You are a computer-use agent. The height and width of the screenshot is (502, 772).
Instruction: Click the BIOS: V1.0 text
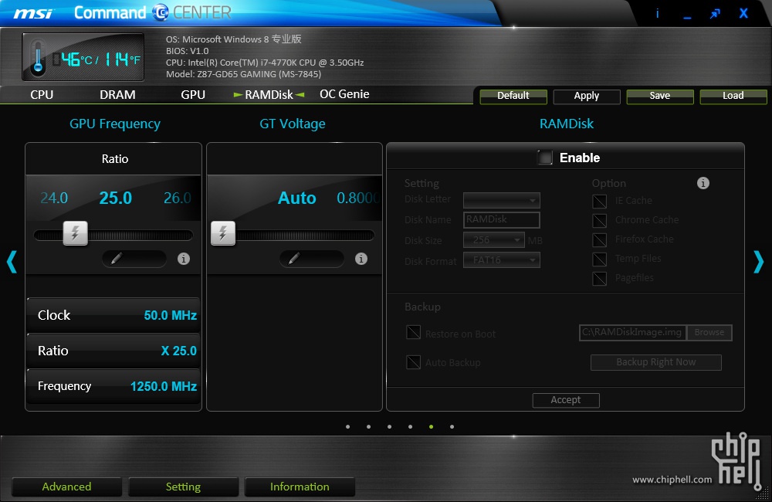[x=187, y=51]
